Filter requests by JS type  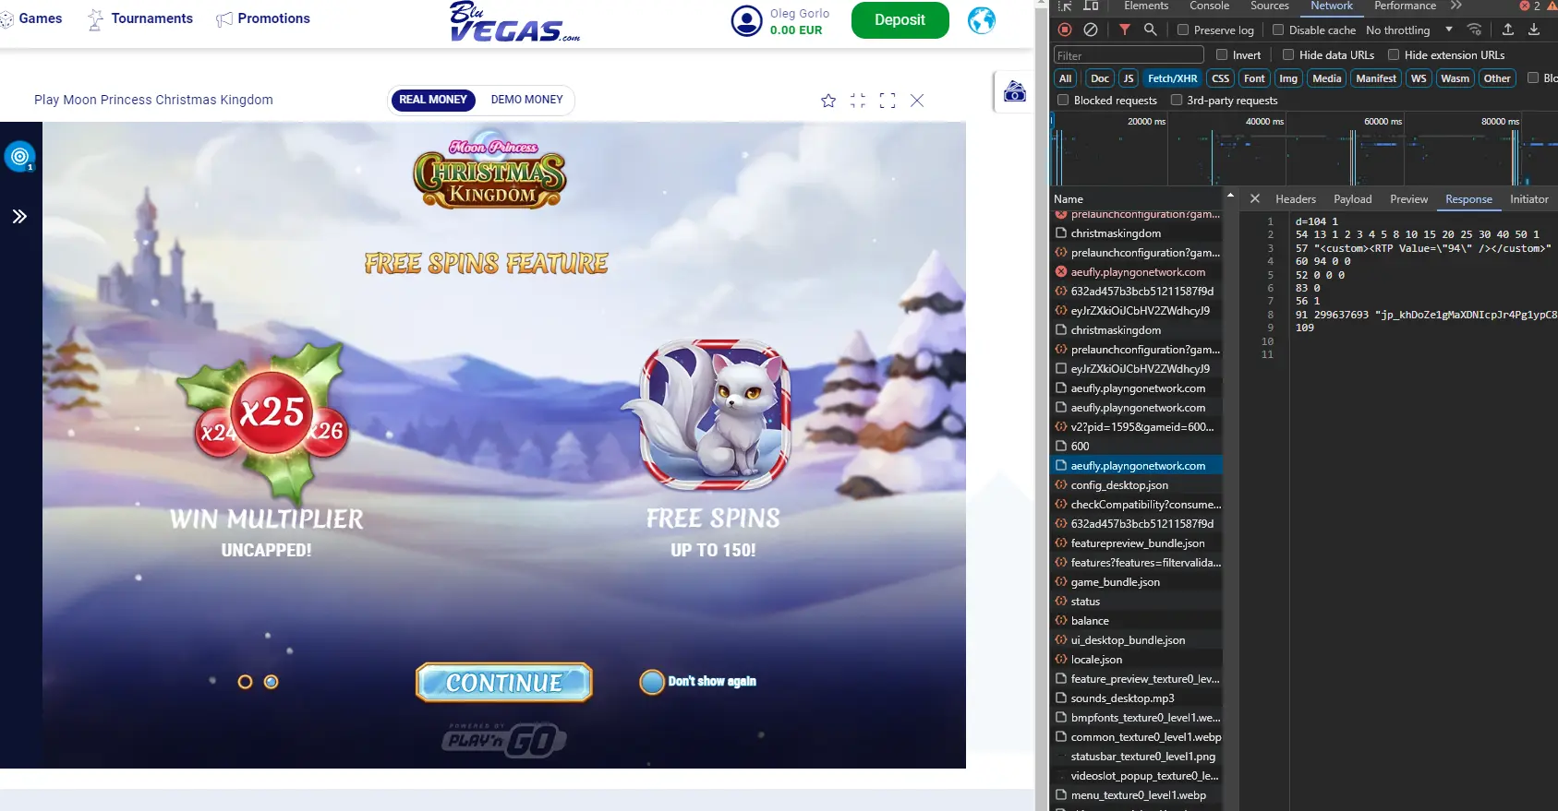tap(1129, 78)
